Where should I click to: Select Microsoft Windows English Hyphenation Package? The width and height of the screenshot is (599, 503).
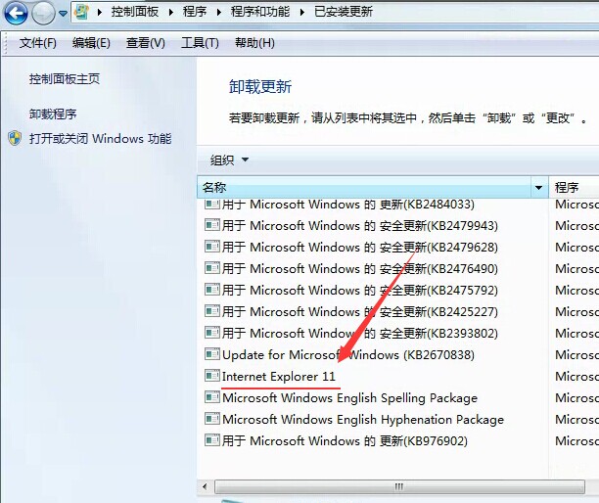point(354,420)
